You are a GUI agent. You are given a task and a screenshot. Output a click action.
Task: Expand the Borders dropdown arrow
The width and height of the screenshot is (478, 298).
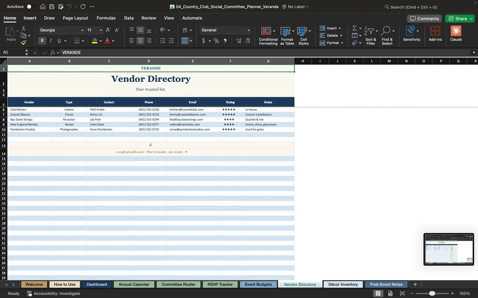coord(83,41)
